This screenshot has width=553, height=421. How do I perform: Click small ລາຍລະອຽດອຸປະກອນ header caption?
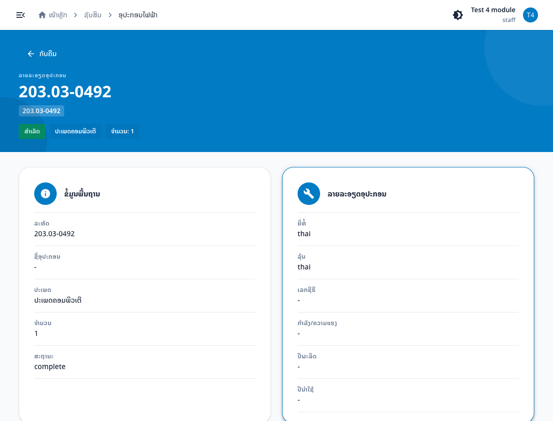click(42, 75)
